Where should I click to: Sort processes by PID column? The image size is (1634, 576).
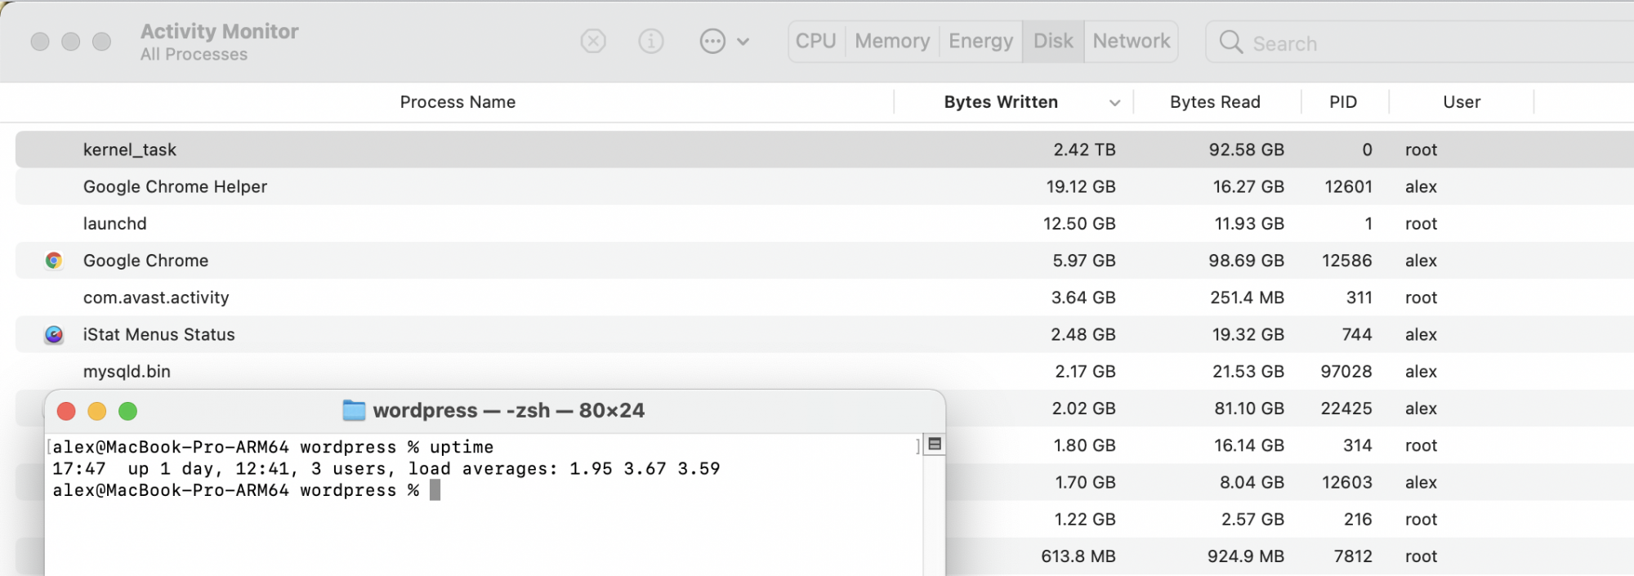coord(1342,102)
